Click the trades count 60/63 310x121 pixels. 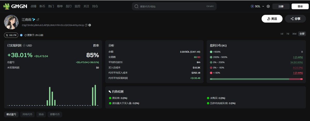(x=197, y=57)
